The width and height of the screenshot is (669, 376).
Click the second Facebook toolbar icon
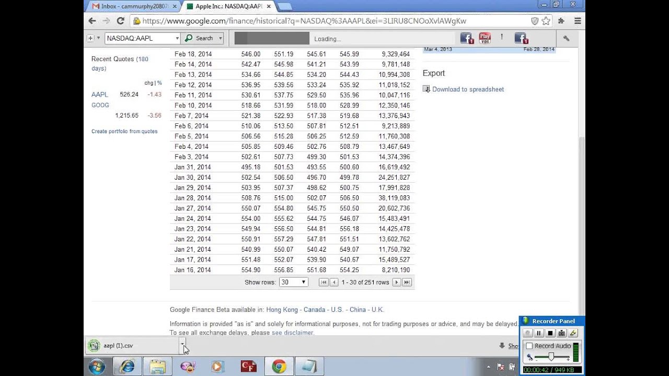tap(521, 38)
